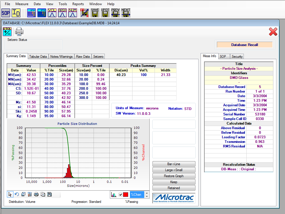Select the %Chan series entry
The image size is (285, 214).
(x=137, y=195)
